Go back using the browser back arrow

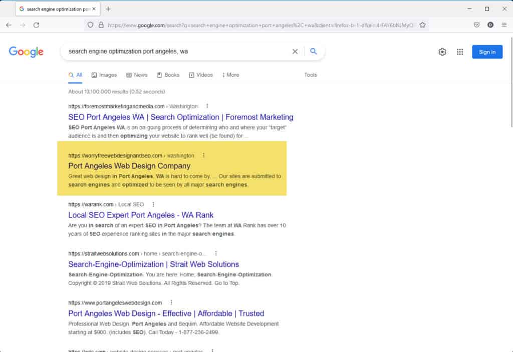[x=9, y=25]
